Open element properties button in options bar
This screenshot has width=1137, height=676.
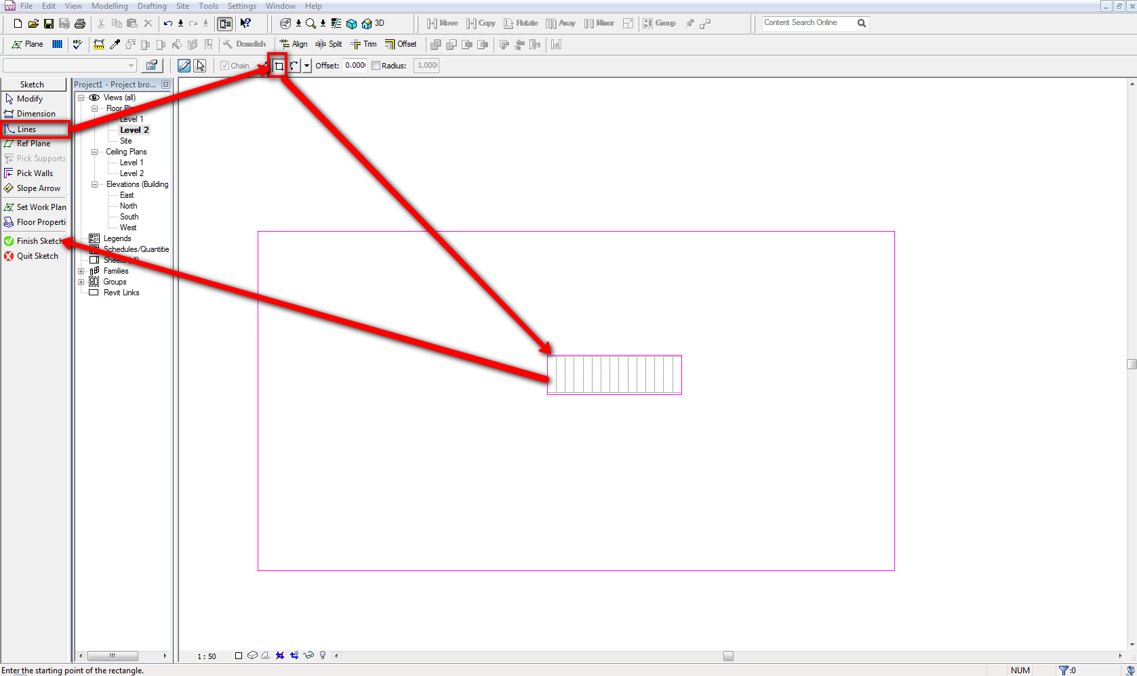[152, 66]
